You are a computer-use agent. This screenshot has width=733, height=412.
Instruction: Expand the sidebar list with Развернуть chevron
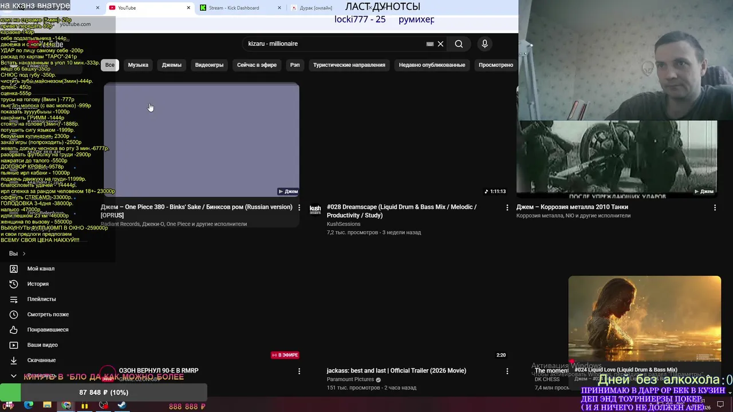14,376
